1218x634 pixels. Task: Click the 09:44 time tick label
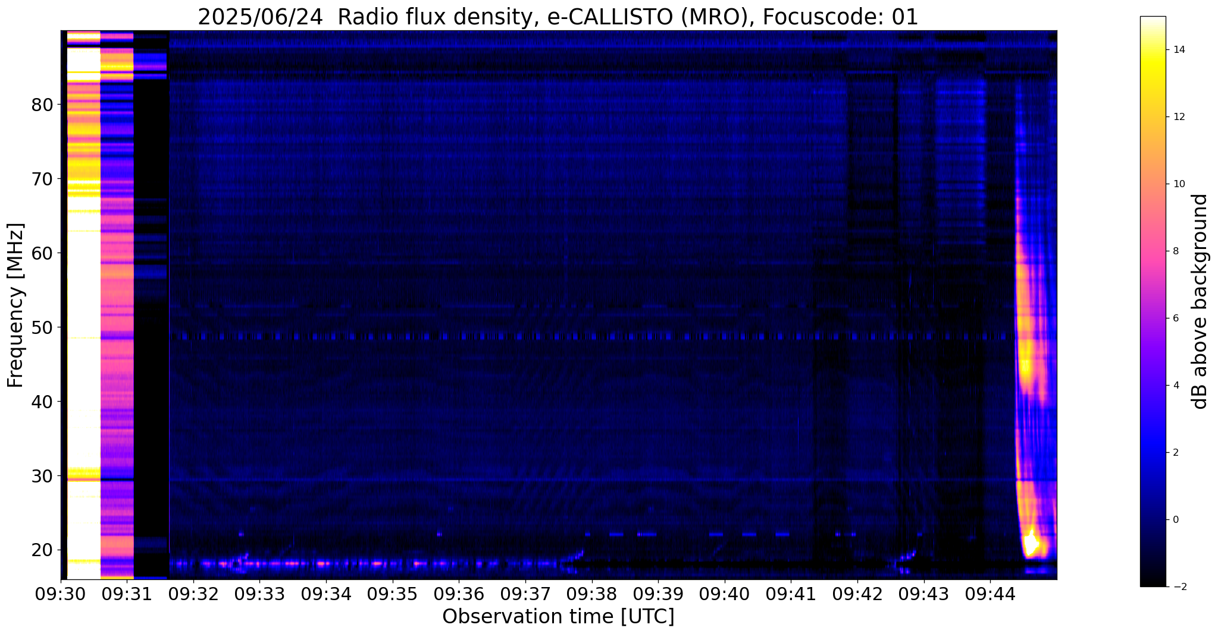point(990,595)
